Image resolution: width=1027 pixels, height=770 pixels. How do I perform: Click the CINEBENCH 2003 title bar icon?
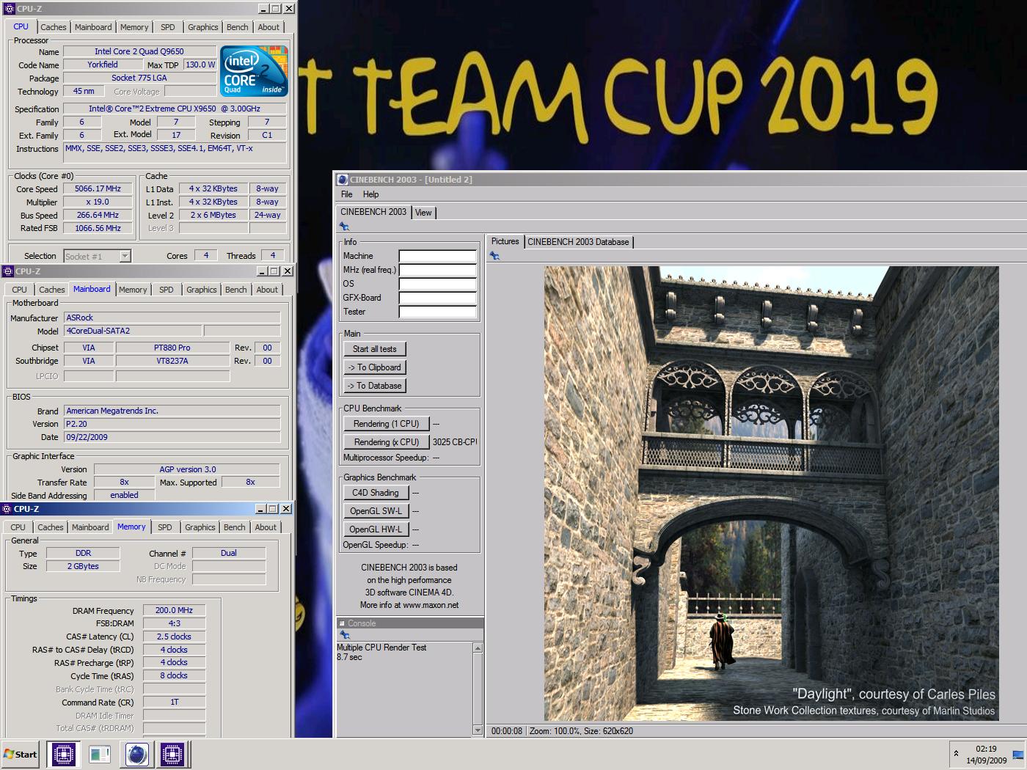342,180
